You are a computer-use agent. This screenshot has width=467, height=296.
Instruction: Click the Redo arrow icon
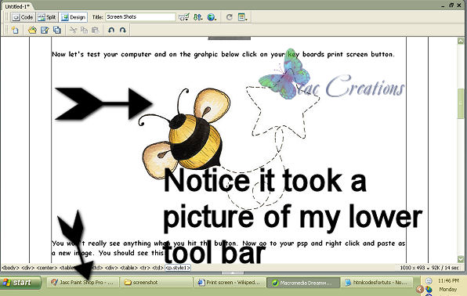[x=123, y=30]
